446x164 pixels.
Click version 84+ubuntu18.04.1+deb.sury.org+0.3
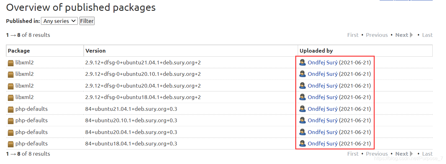tap(131, 144)
